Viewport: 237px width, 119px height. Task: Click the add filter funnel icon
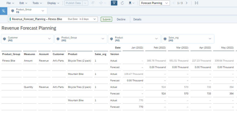3,11
